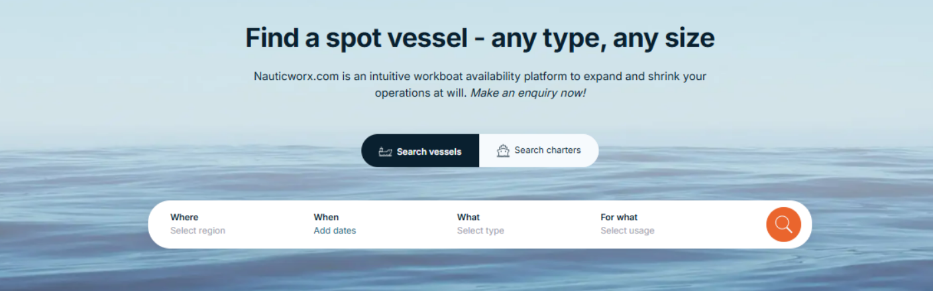
Task: Click the orange magnifier search button
Action: (783, 224)
